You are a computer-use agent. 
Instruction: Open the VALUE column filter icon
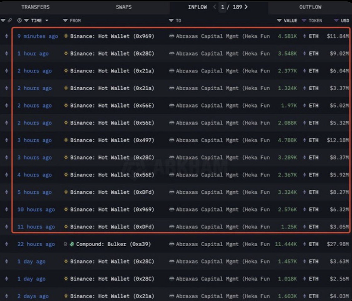coord(279,21)
